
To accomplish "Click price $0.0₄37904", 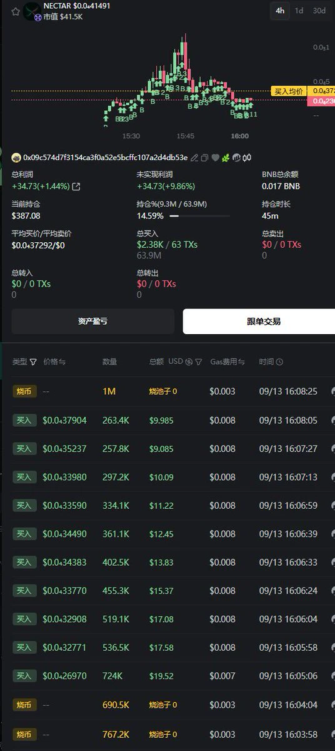I will click(x=64, y=421).
